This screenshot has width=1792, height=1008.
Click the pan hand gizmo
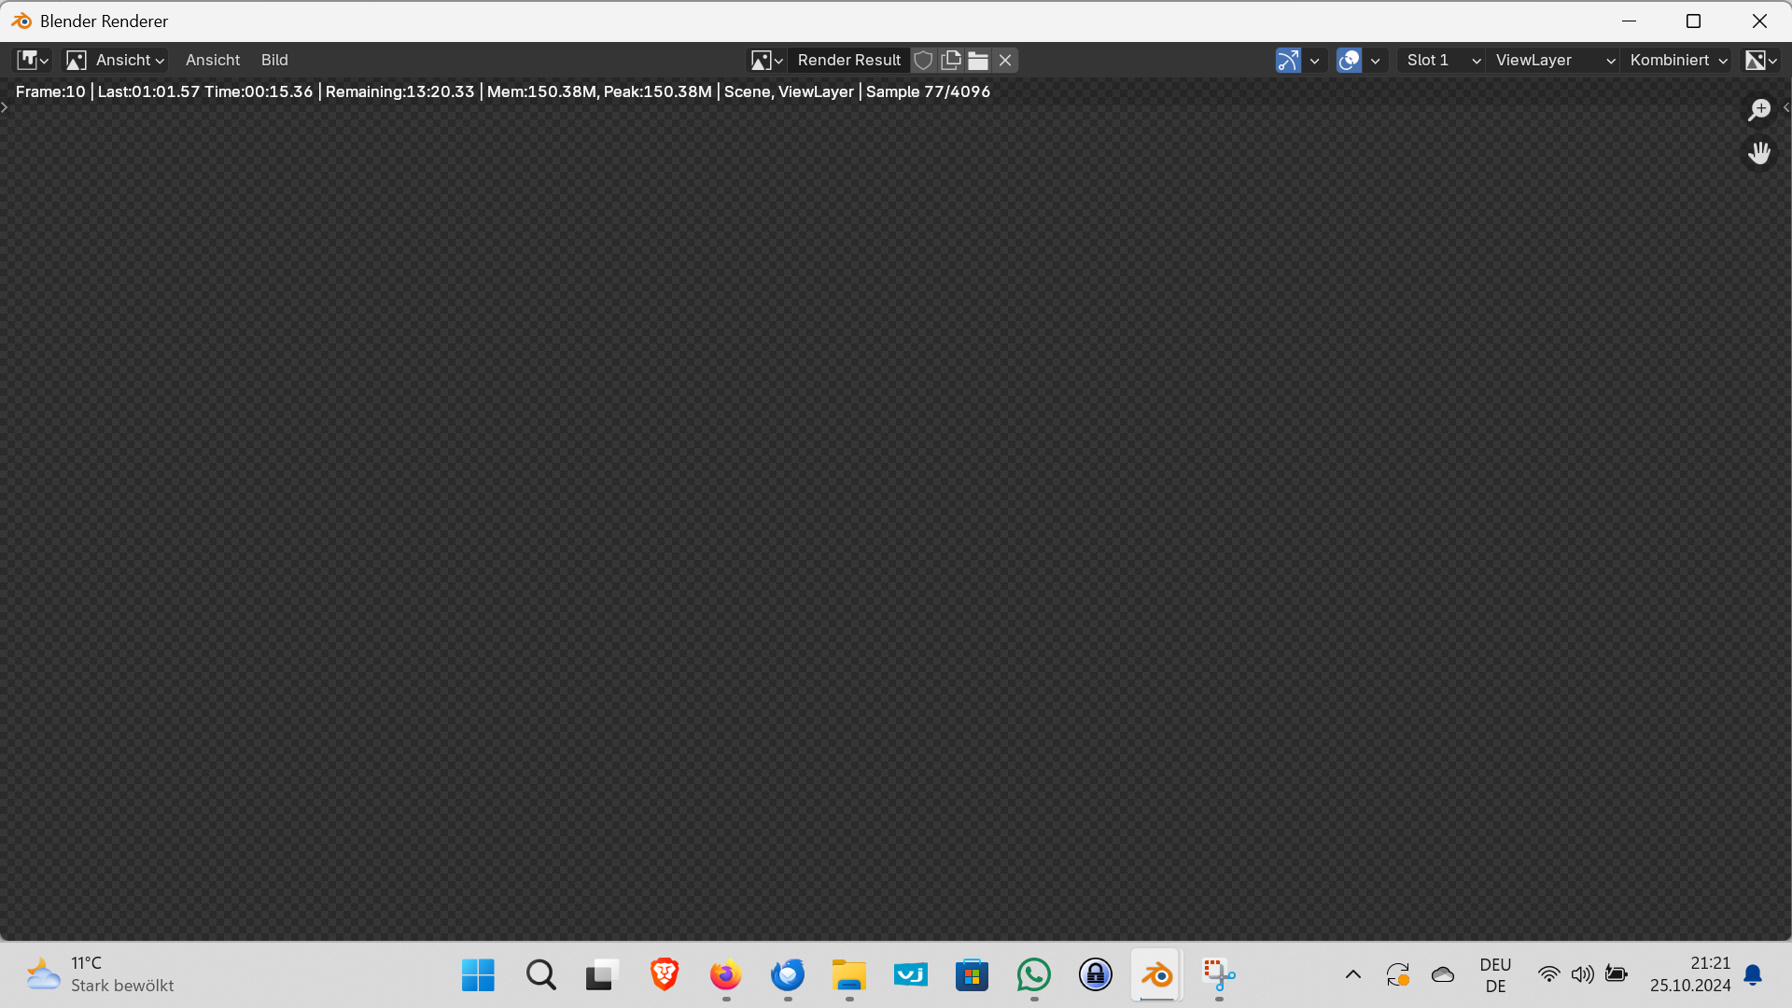(x=1759, y=153)
